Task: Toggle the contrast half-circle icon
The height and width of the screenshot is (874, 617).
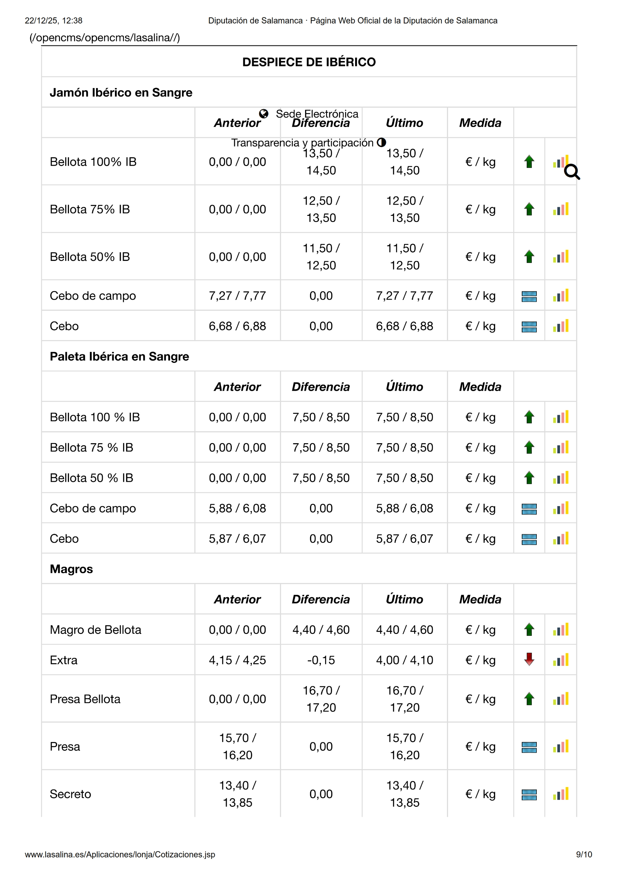Action: [381, 142]
